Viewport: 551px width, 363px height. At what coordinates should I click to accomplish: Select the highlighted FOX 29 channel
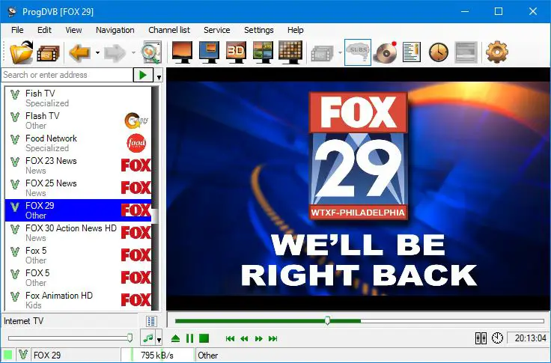click(78, 210)
